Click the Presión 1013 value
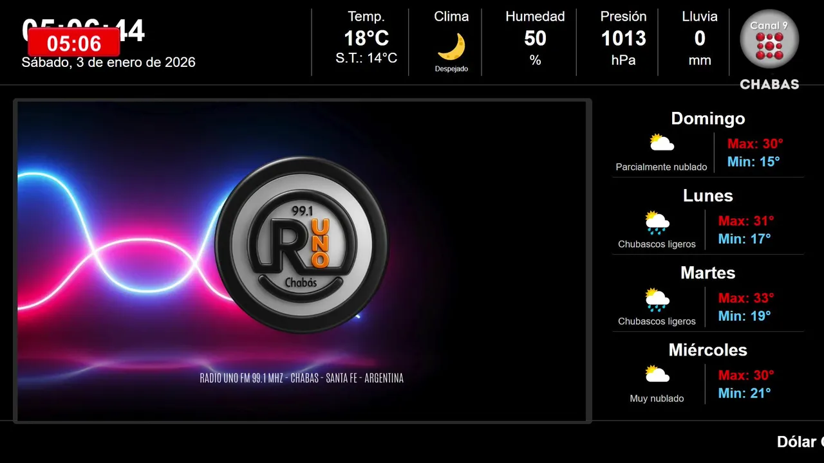 623,39
